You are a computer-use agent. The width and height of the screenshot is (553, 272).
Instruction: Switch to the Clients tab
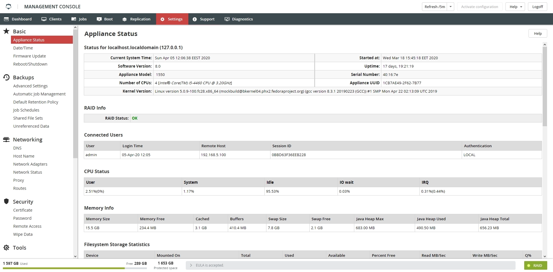(x=52, y=19)
